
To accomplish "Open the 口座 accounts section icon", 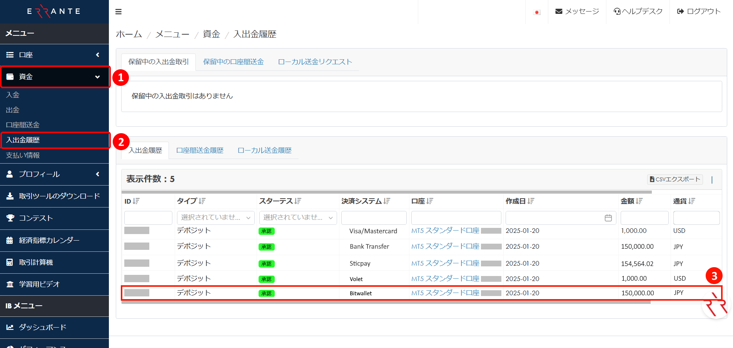I will coord(10,55).
